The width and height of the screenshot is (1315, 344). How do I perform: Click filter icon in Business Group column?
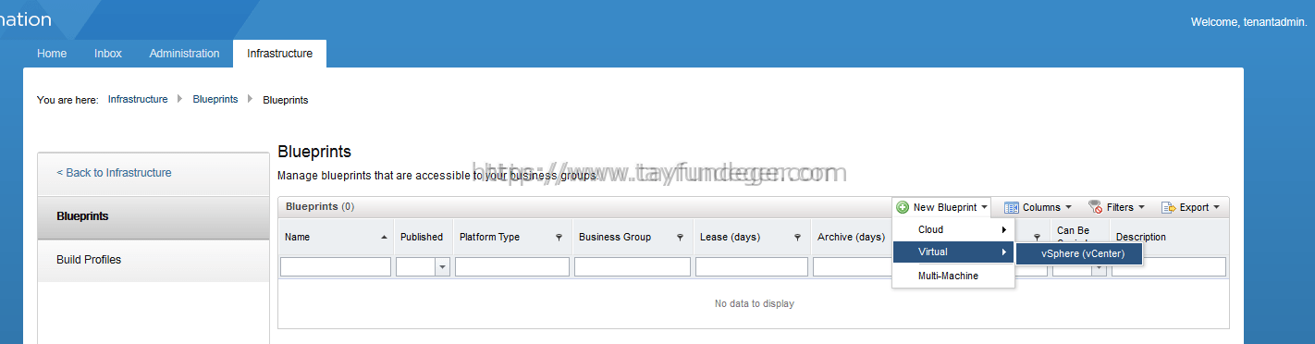[x=680, y=238]
